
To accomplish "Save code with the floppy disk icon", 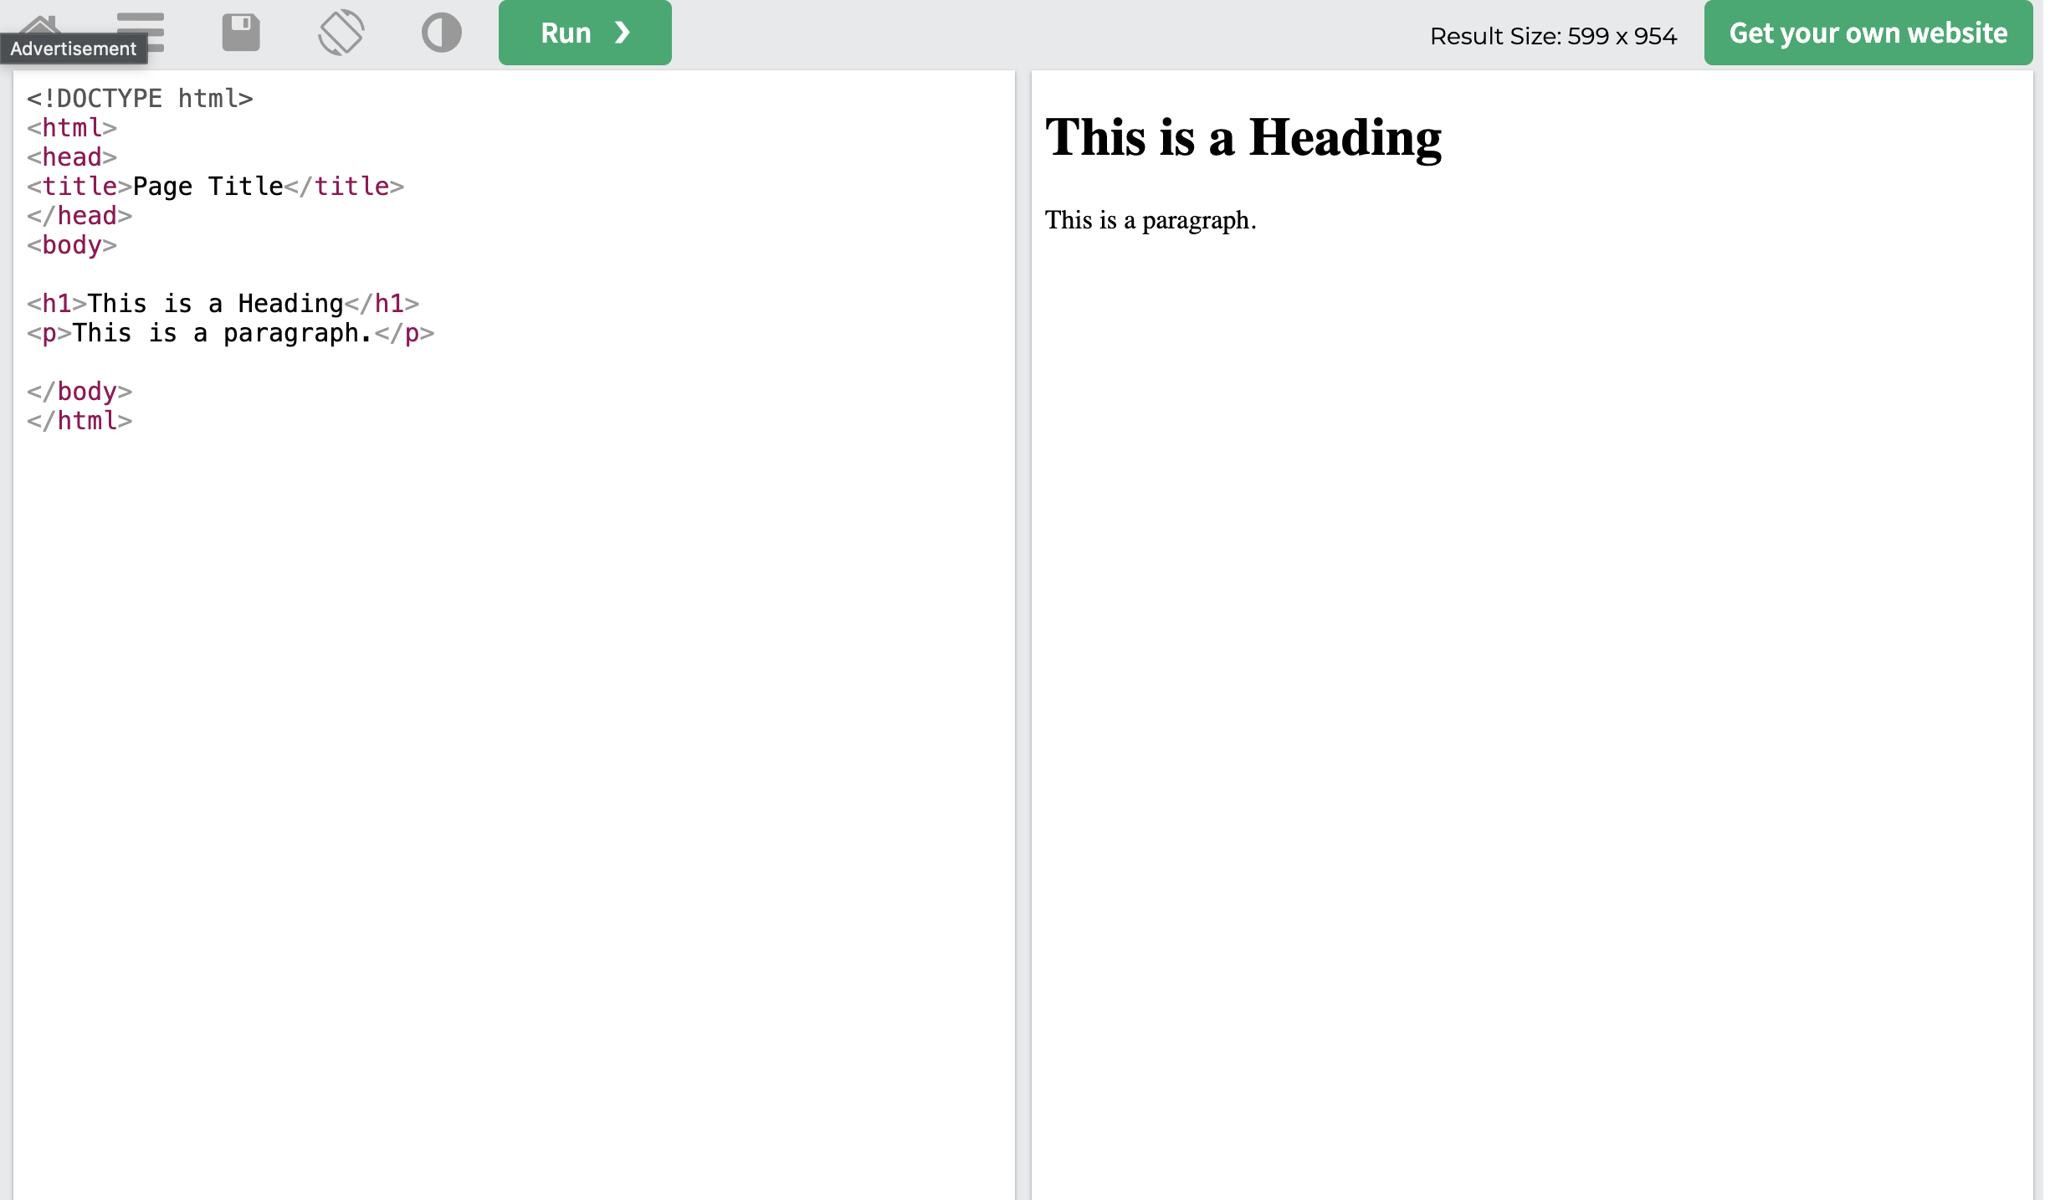I will [241, 33].
